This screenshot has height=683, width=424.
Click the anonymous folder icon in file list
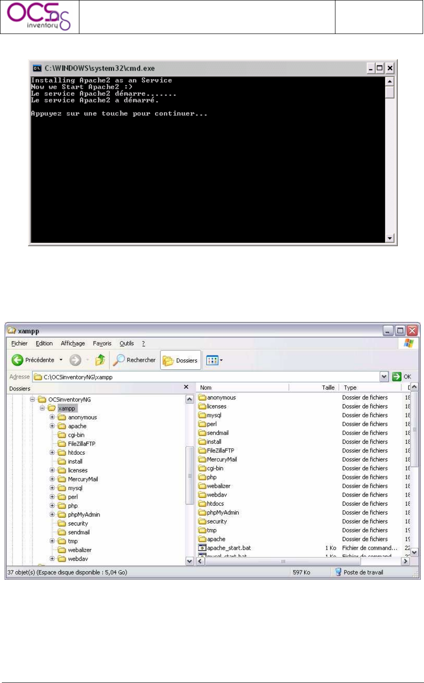click(x=202, y=398)
